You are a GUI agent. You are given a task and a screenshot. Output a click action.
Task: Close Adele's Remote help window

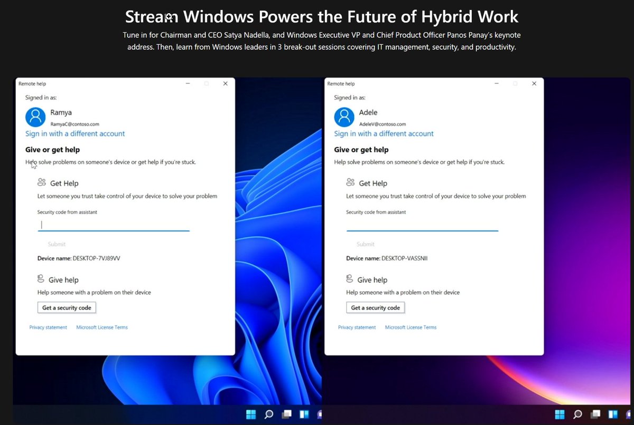point(534,83)
